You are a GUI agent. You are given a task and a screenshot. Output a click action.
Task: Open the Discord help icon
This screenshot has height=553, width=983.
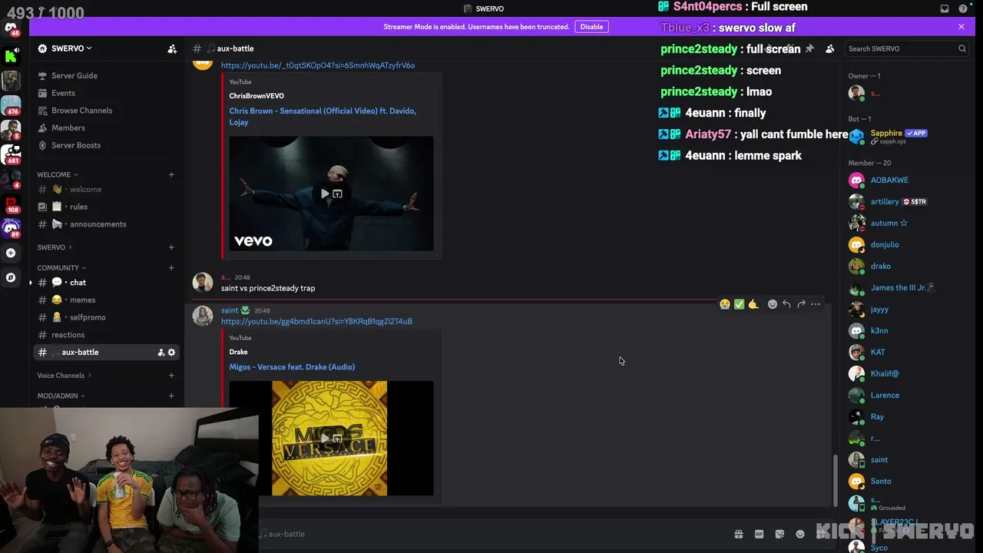point(963,8)
